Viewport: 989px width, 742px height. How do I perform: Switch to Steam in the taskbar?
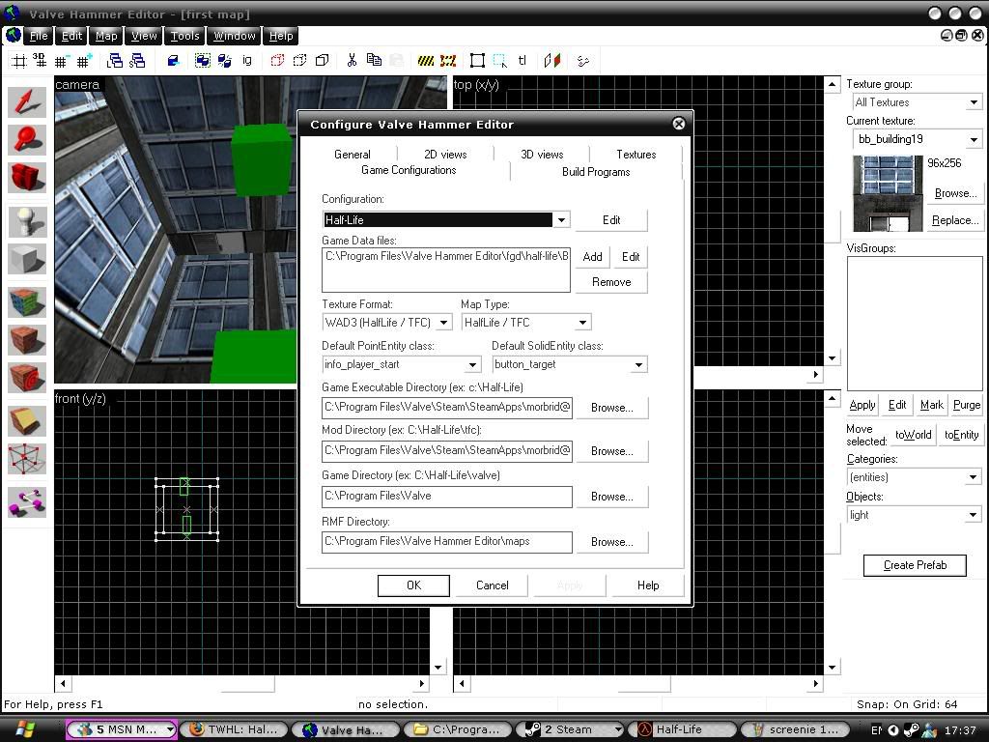(x=571, y=729)
